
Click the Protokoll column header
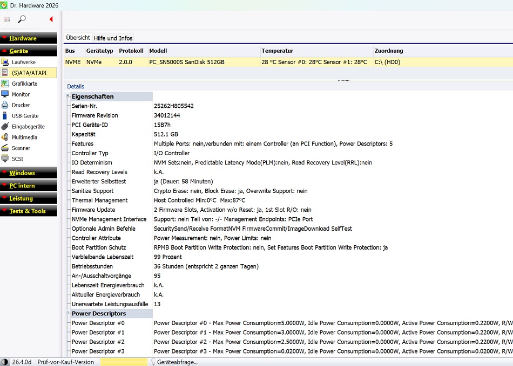click(133, 51)
